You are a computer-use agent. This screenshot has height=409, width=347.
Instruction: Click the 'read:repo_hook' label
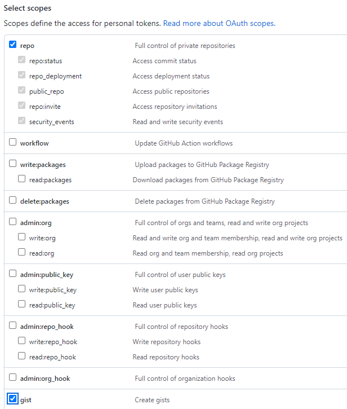(x=52, y=357)
